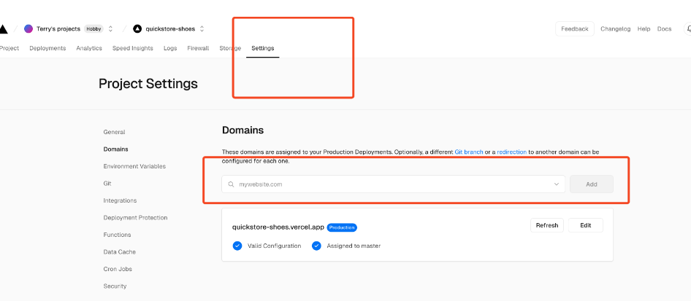The width and height of the screenshot is (691, 301).
Task: Click the Hobby plan badge
Action: (94, 29)
